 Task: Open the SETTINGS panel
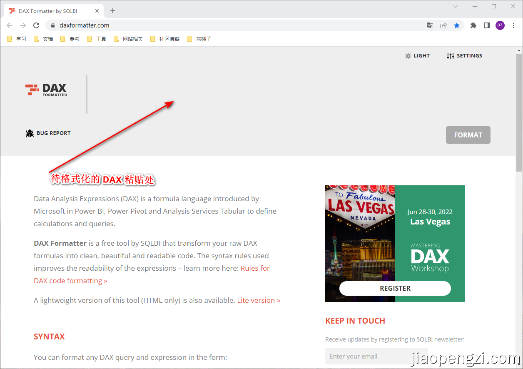(464, 56)
